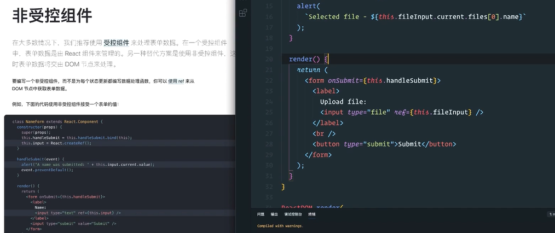The width and height of the screenshot is (555, 233).
Task: Click line number 28 in the gutter
Action: point(269,144)
